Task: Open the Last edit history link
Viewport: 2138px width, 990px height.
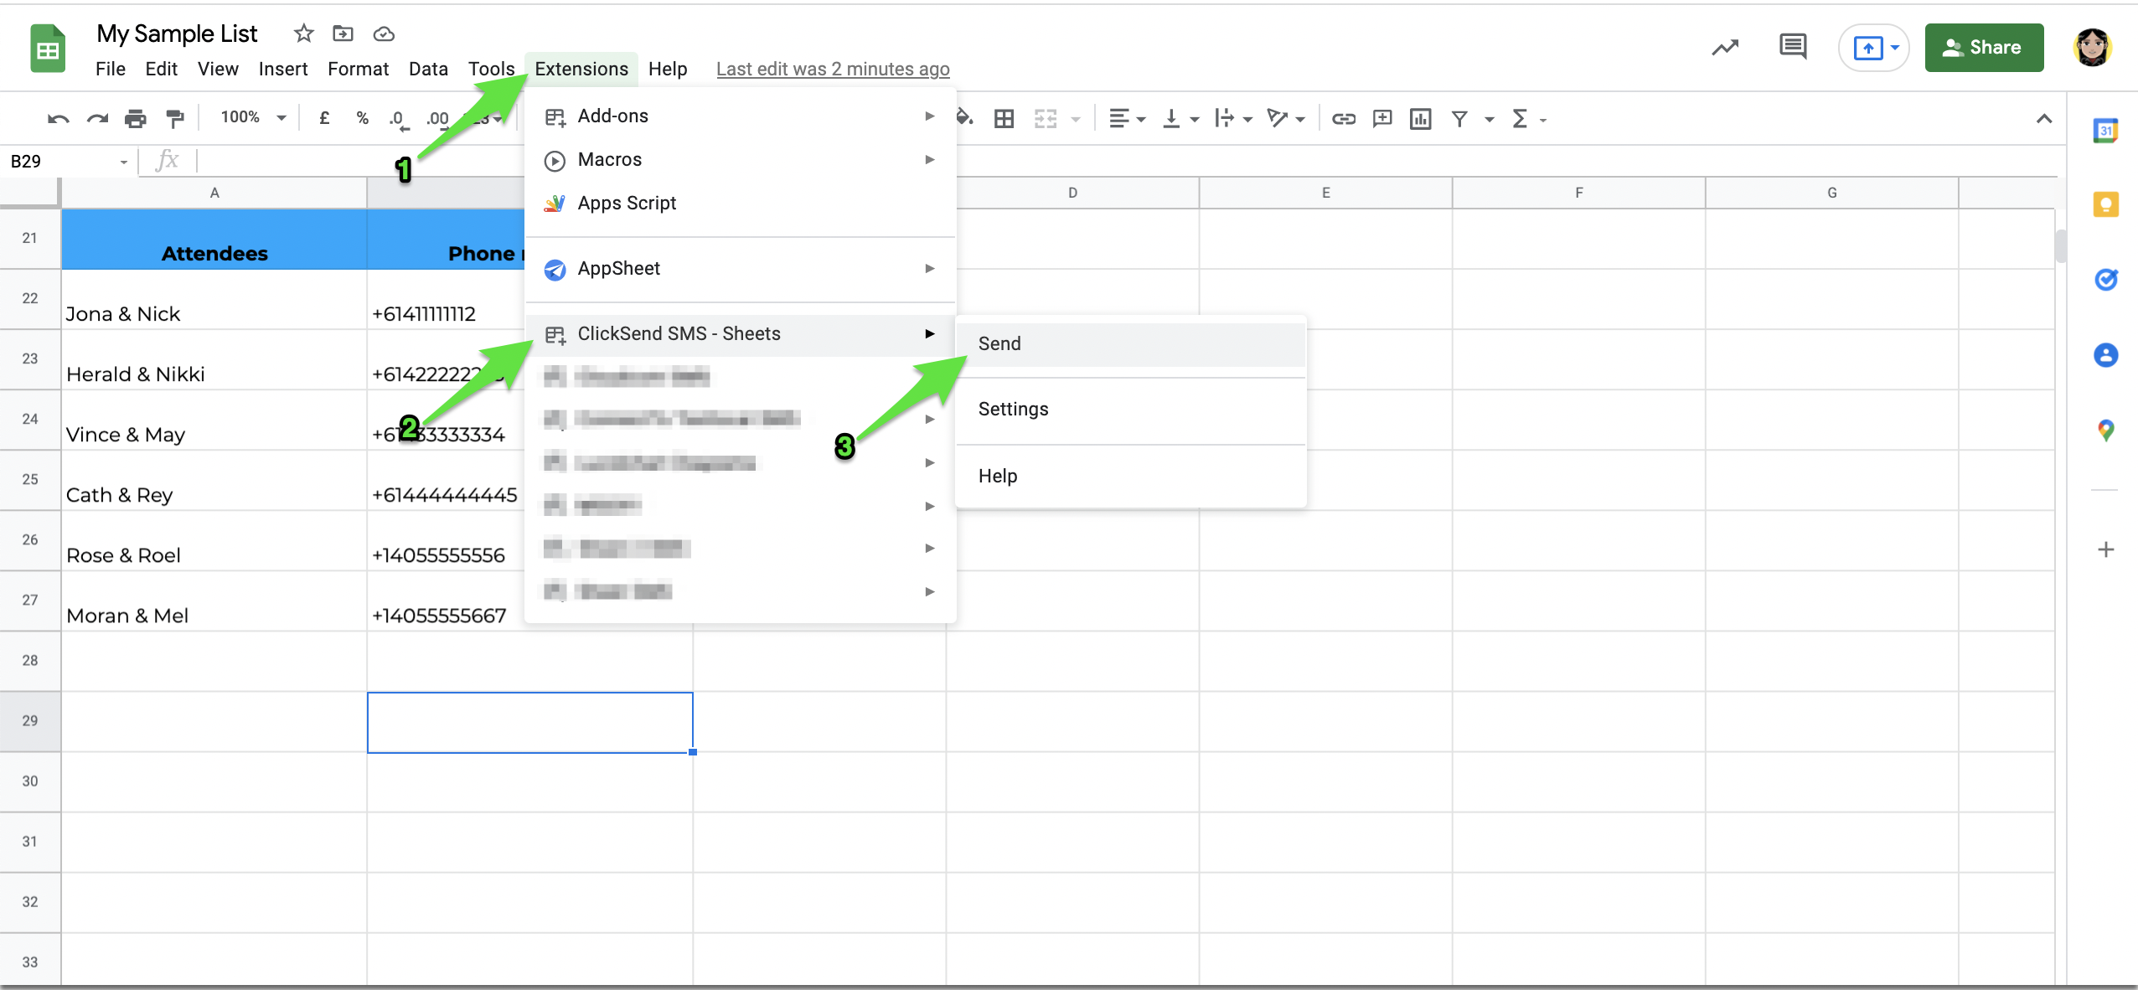Action: pyautogui.click(x=833, y=70)
